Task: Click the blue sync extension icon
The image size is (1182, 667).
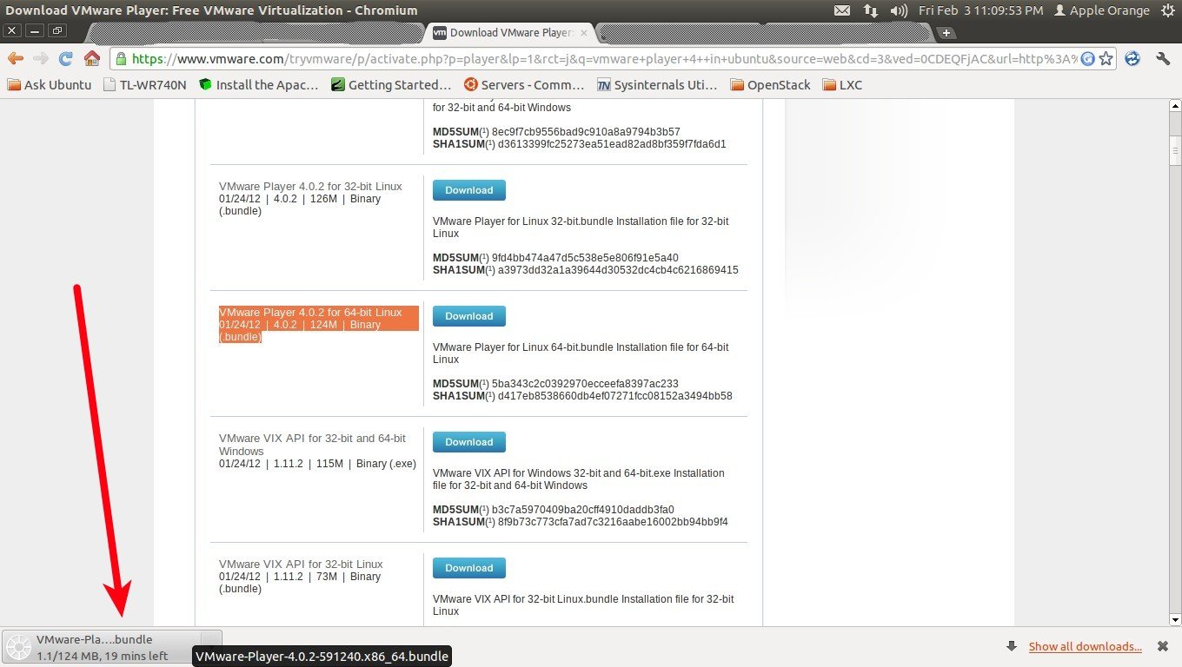Action: (1132, 58)
